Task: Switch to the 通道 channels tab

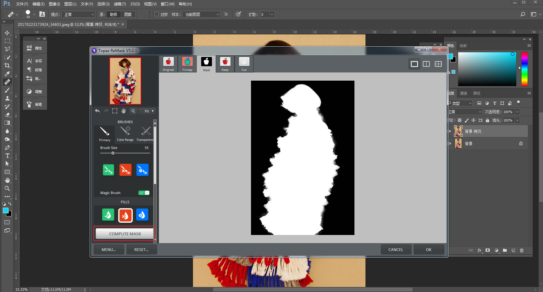Action: pos(463,93)
